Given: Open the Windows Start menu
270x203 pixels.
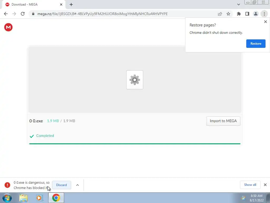Looking at the screenshot, I should (7, 198).
